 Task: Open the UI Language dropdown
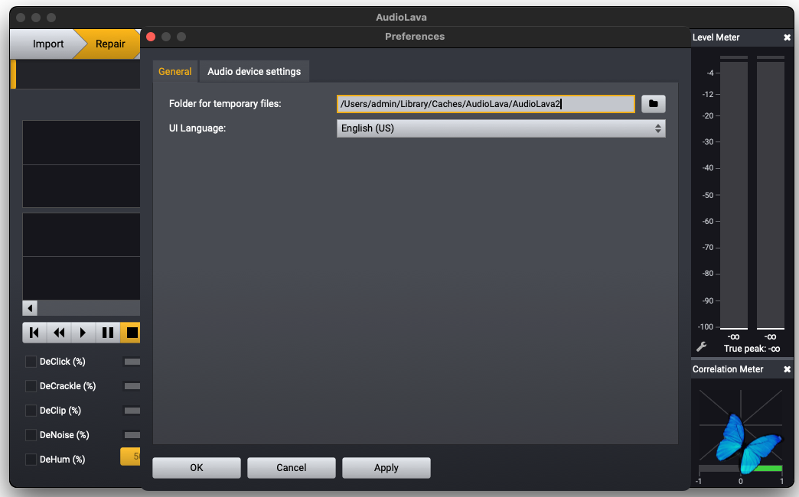(x=501, y=128)
